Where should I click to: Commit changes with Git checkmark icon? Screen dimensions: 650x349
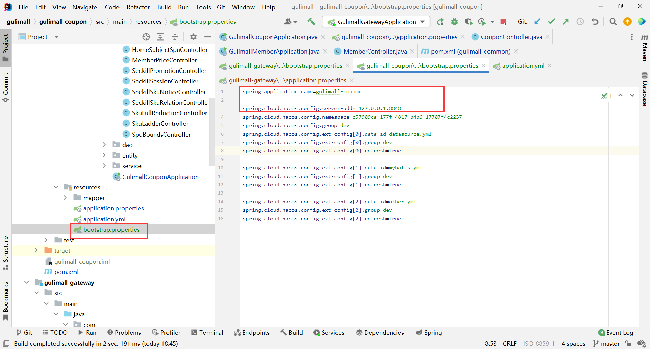click(x=551, y=22)
